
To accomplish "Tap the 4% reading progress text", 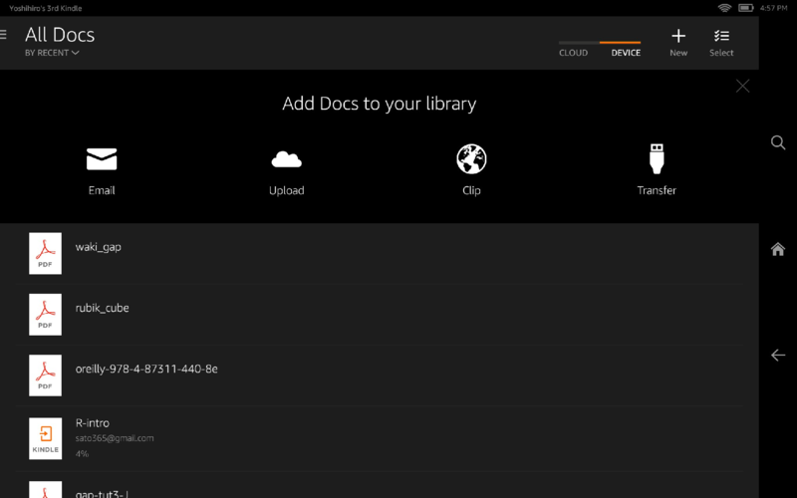I will click(x=82, y=453).
